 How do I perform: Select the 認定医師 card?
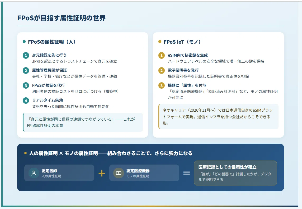[x=59, y=173]
